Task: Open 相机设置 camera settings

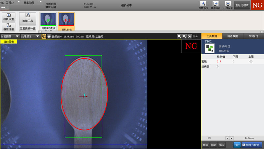Action: 9,17
